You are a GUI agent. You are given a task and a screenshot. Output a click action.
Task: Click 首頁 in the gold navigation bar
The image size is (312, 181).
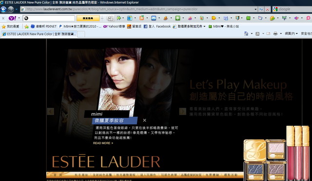coord(58,175)
